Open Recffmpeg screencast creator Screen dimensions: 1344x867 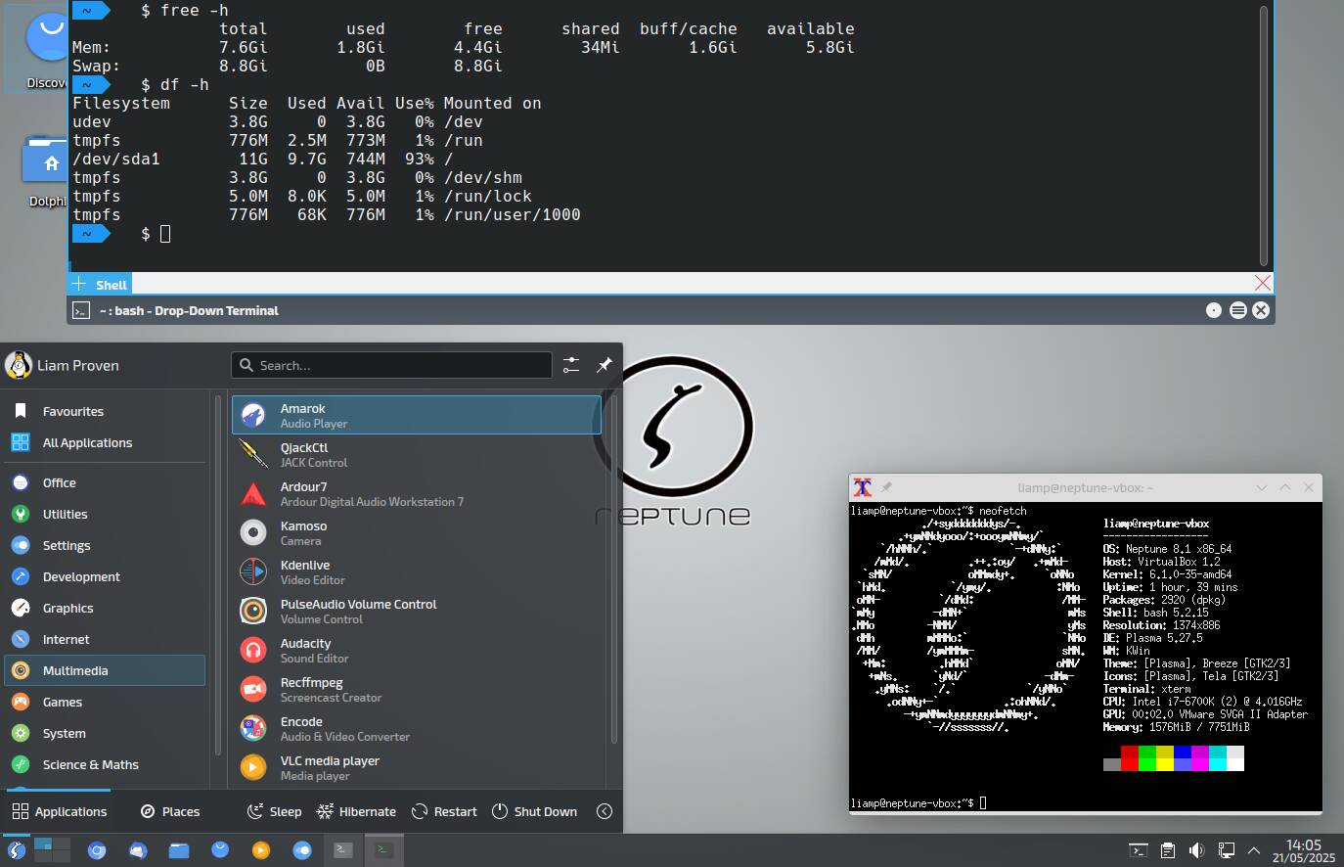coord(416,689)
